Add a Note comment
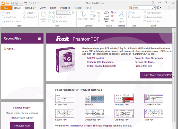This screenshot has height=129, width=178. [93, 16]
